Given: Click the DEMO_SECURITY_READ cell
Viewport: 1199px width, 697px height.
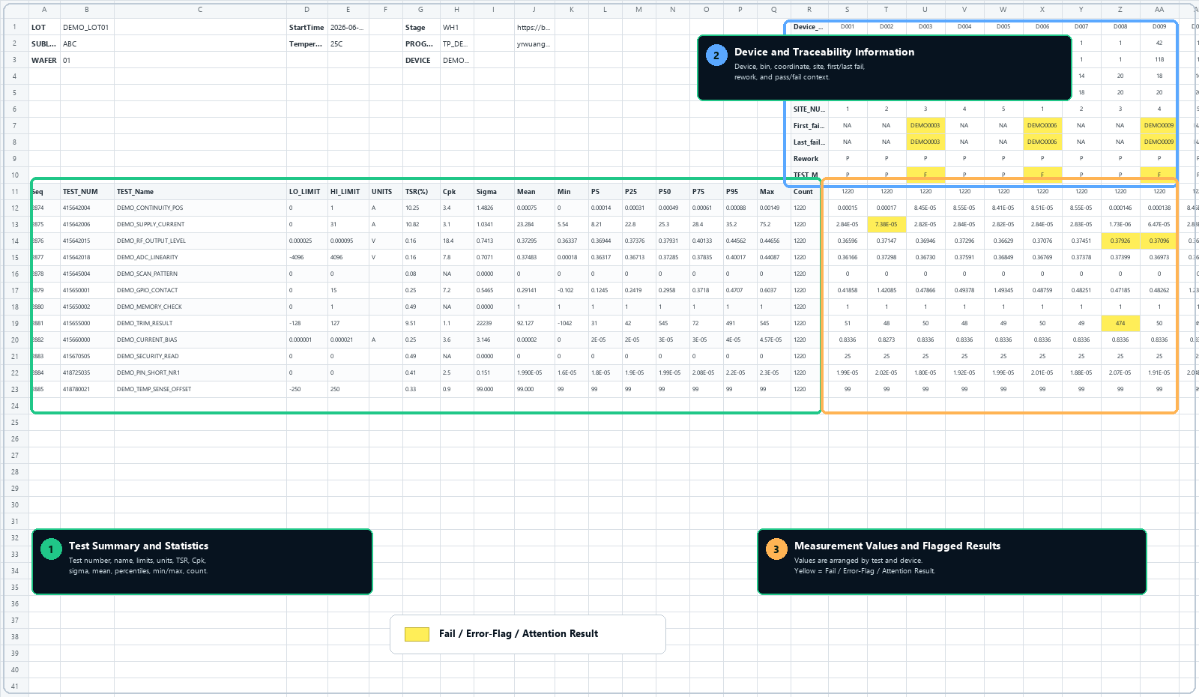Looking at the screenshot, I should pos(201,357).
